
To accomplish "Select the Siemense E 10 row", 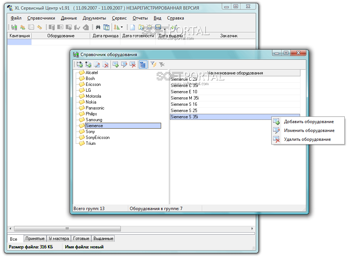I will [235, 92].
